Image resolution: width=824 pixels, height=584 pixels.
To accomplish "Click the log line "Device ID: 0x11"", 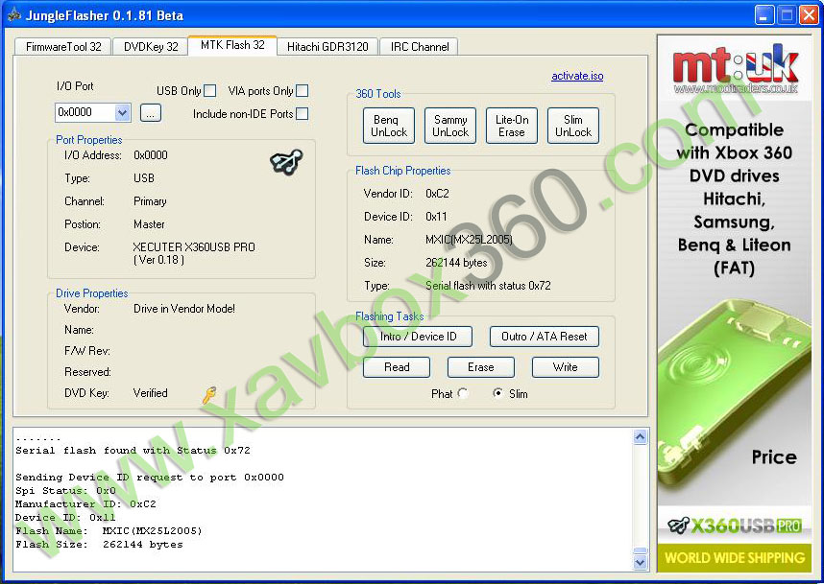I will (x=65, y=518).
